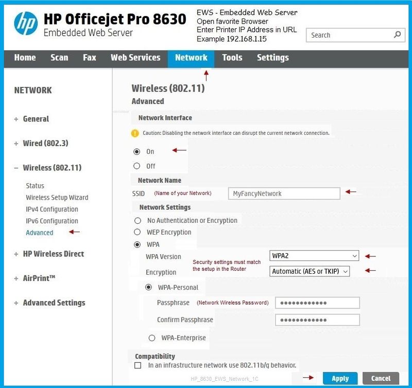412x388 pixels.
Task: Click the SSID network name field
Action: [284, 193]
